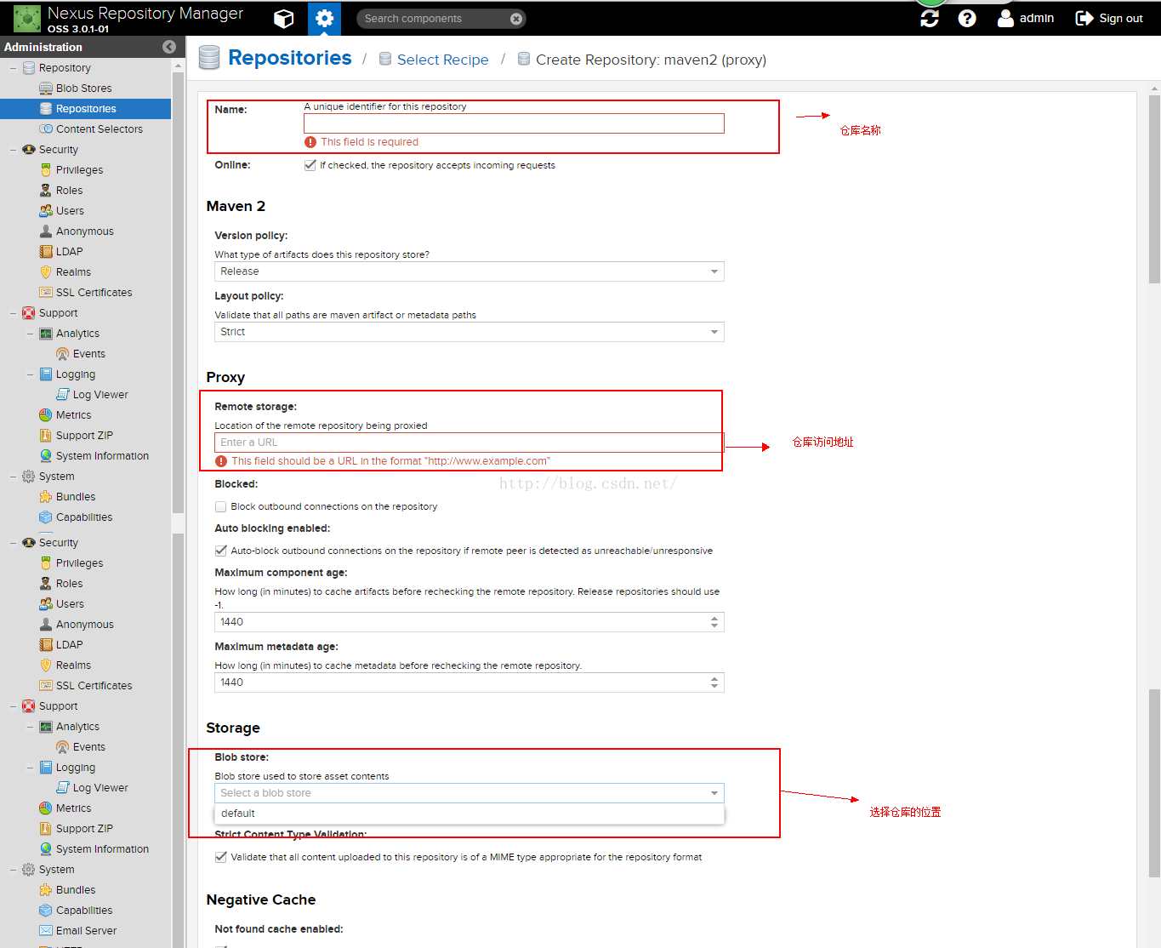Viewport: 1161px width, 948px height.
Task: Click the Remote storage URL field
Action: click(x=469, y=443)
